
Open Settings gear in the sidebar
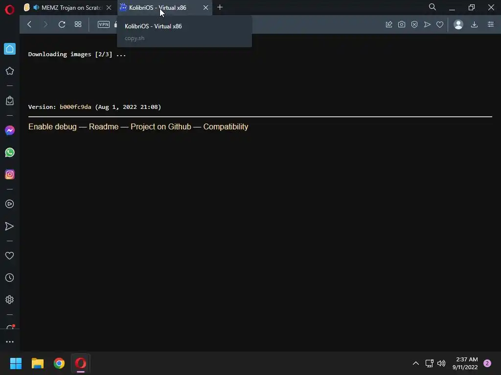tap(10, 300)
